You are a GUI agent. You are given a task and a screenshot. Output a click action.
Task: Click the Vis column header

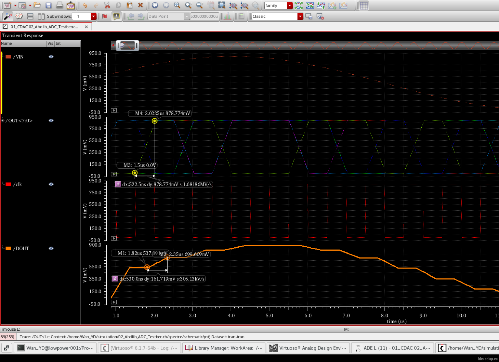[50, 44]
